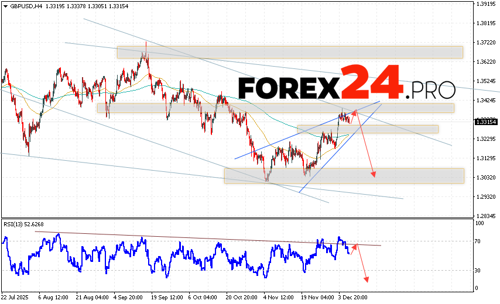Click the FOREX24.PRO watermark logo
Screen dimensions: 500x304
346,87
